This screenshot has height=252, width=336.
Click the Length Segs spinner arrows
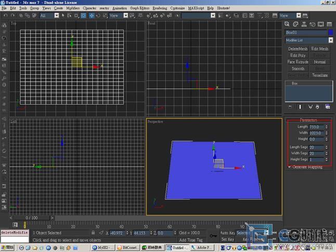point(326,148)
